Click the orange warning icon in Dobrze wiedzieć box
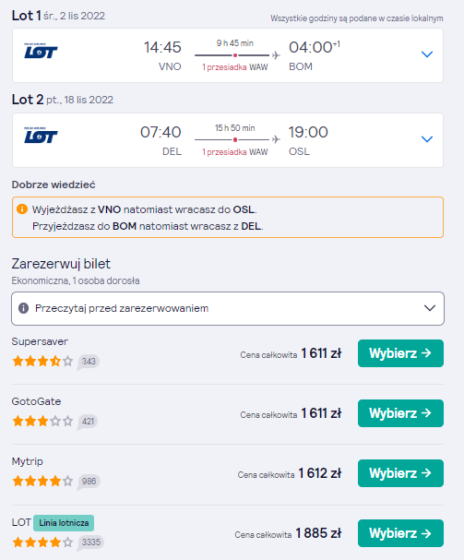Viewport: 464px width, 560px height. tap(22, 209)
